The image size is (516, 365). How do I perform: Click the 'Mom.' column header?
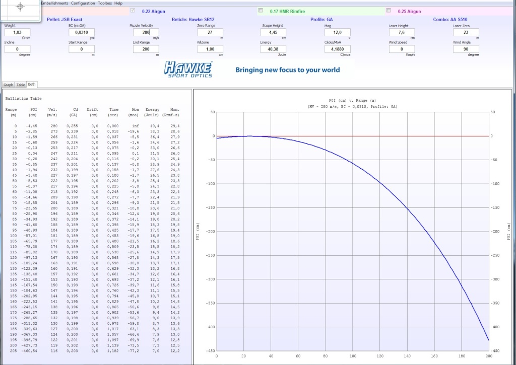pos(175,110)
